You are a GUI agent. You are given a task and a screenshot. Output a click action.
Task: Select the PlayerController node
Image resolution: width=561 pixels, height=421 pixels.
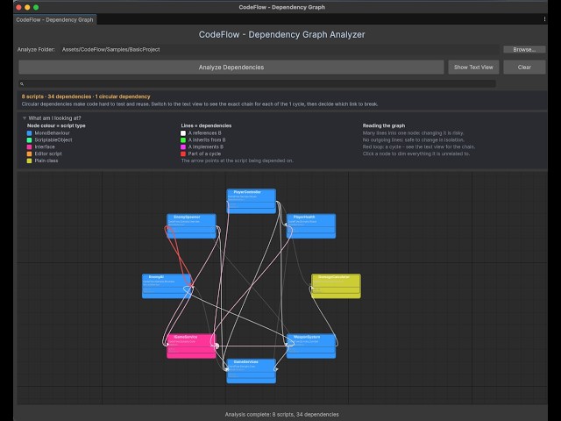click(252, 201)
